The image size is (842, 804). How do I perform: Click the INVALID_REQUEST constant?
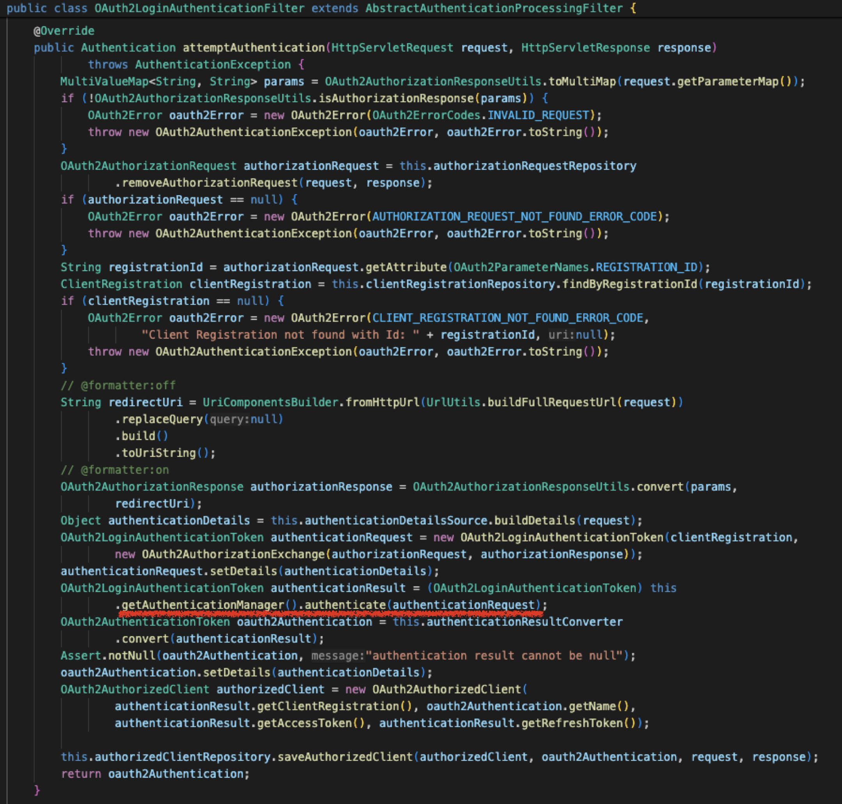click(x=538, y=115)
